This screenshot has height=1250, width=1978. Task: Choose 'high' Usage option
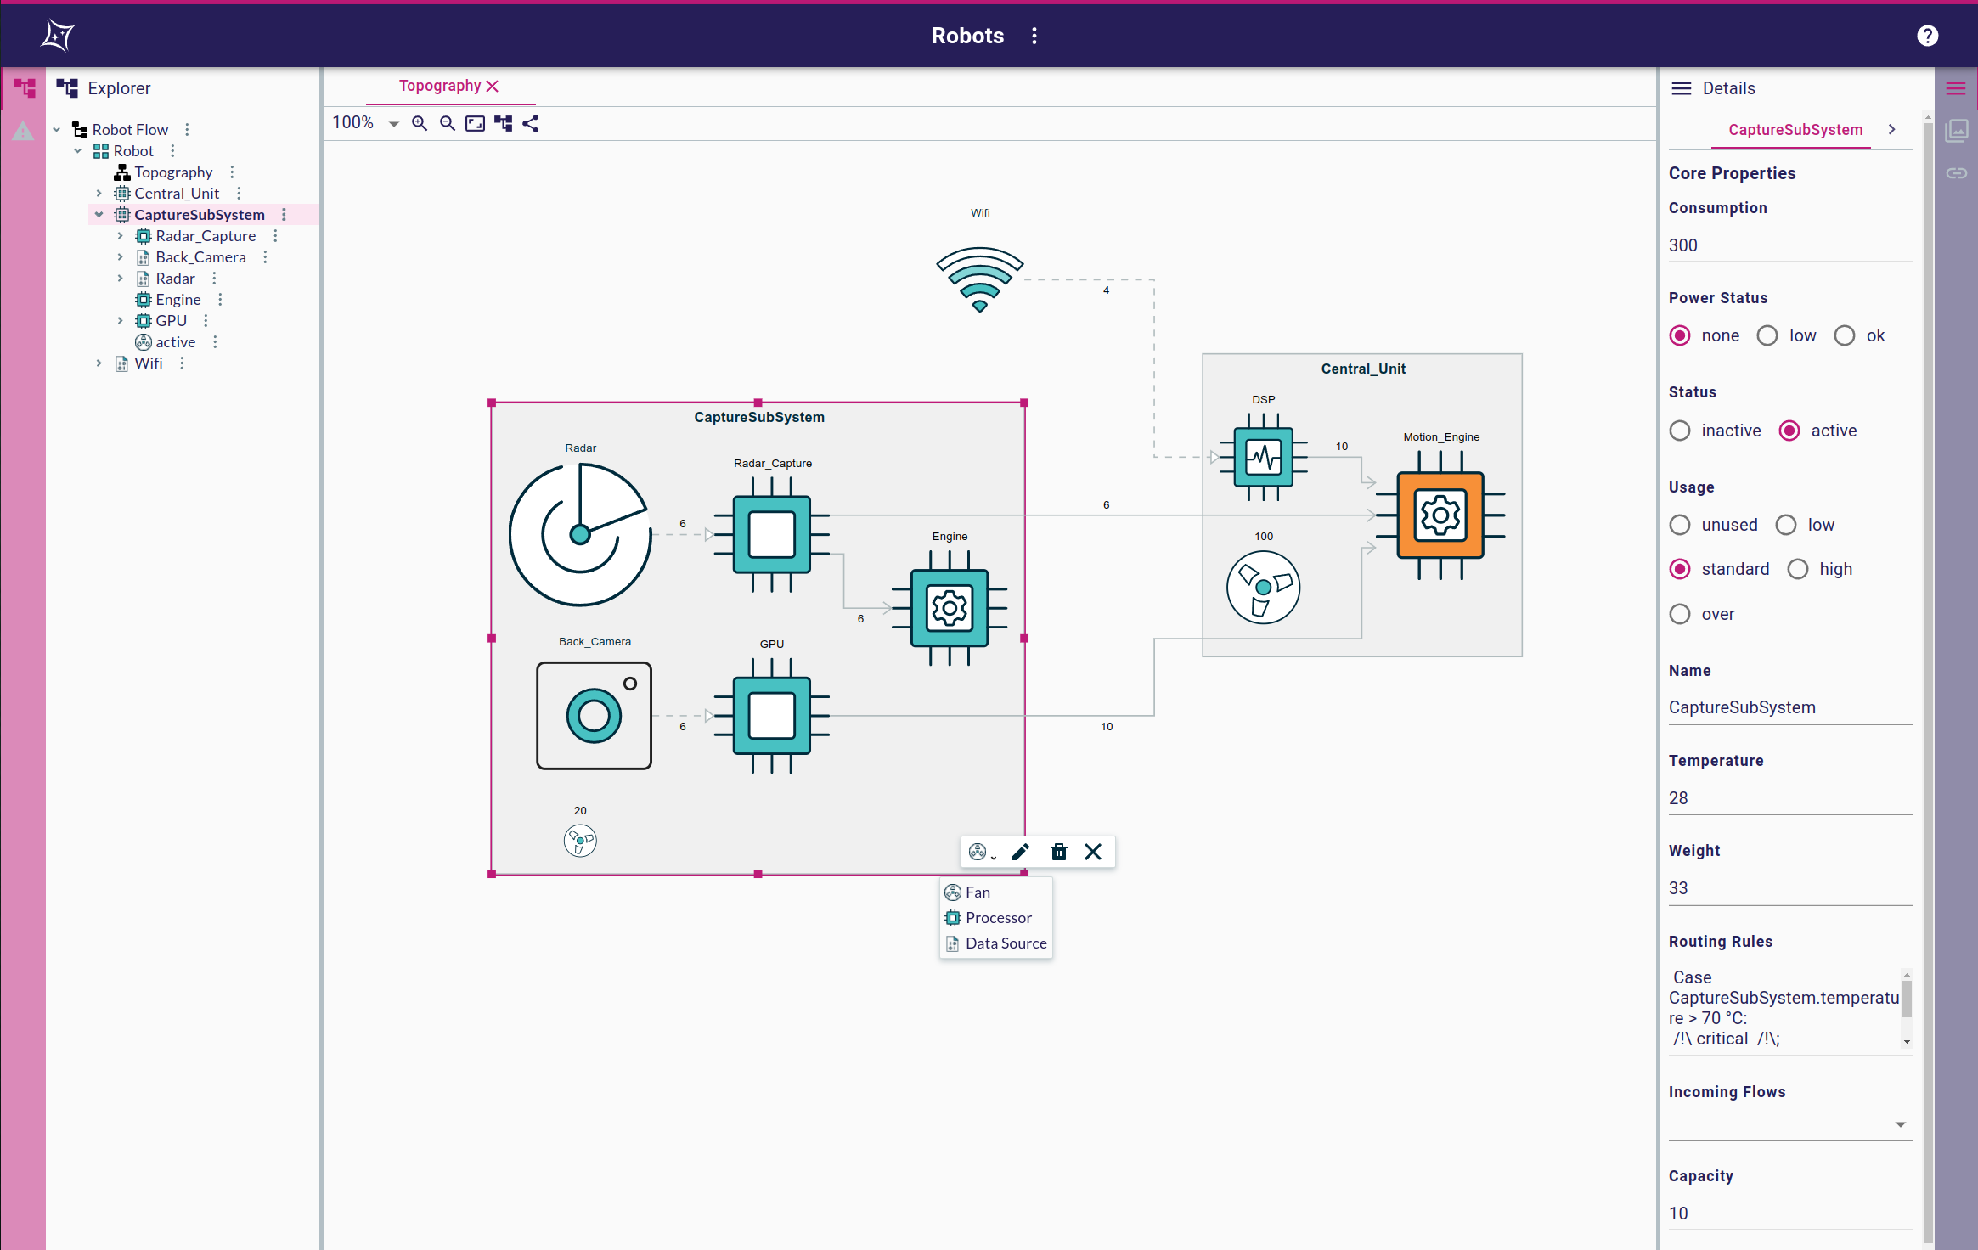(1798, 569)
